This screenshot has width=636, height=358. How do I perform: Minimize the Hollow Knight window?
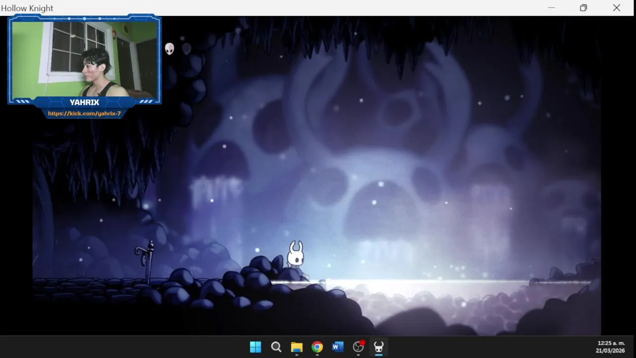551,8
